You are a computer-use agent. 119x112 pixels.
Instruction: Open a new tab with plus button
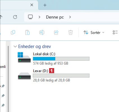[x=45, y=5]
